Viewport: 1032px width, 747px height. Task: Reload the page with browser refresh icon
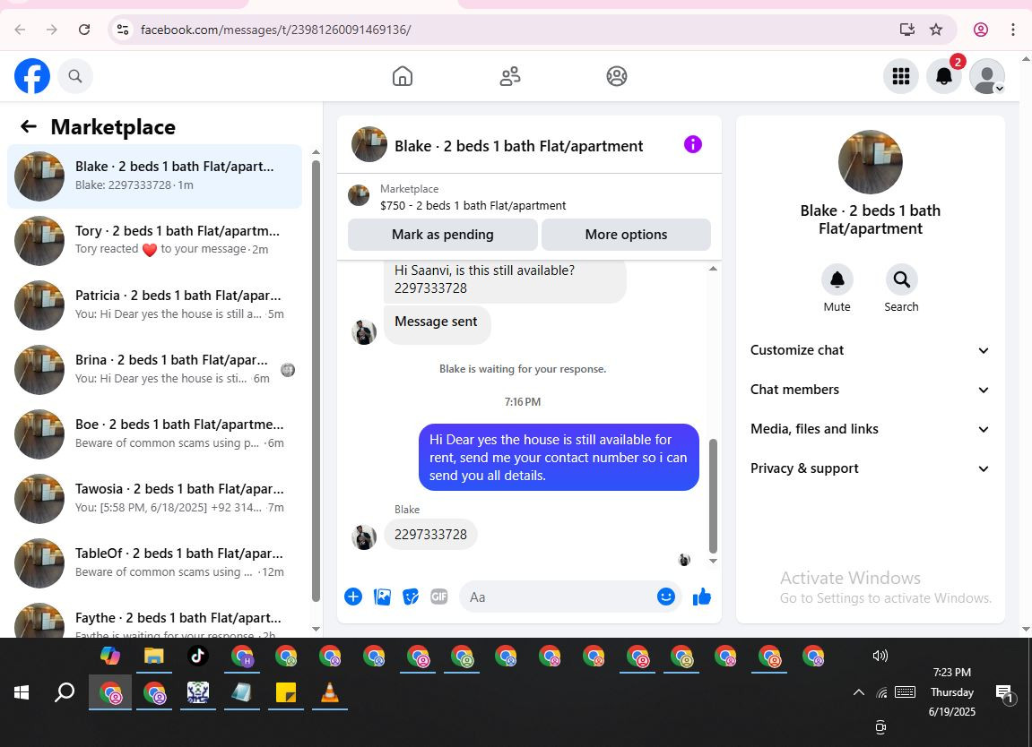[x=84, y=30]
